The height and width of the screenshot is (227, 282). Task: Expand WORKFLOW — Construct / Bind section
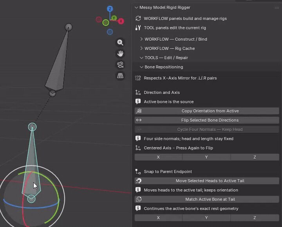point(141,39)
